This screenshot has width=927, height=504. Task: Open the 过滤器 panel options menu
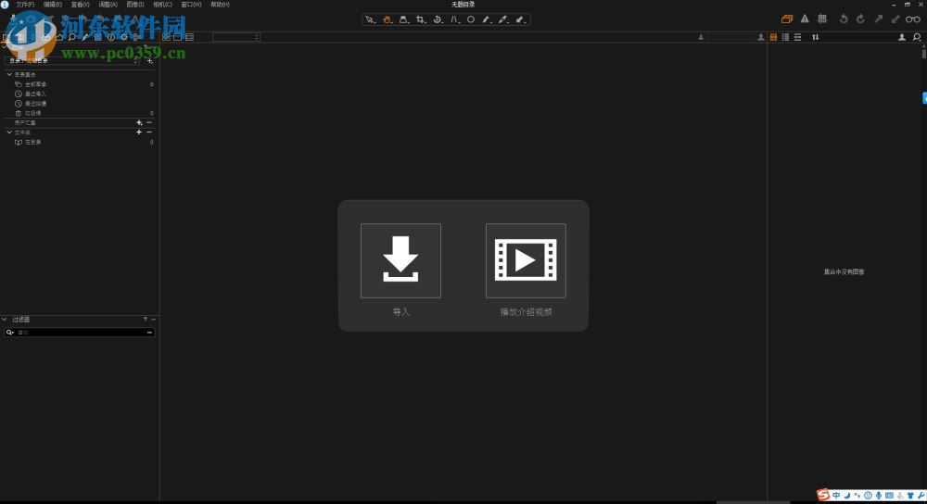153,319
